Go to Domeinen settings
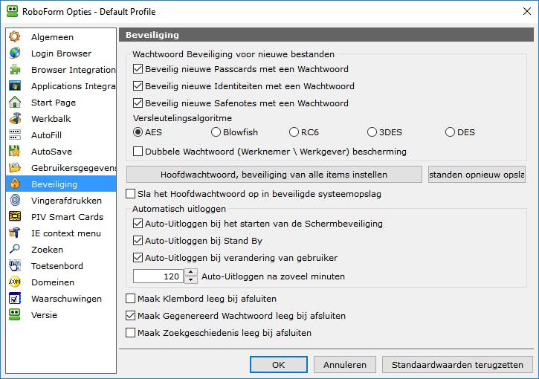 click(61, 282)
